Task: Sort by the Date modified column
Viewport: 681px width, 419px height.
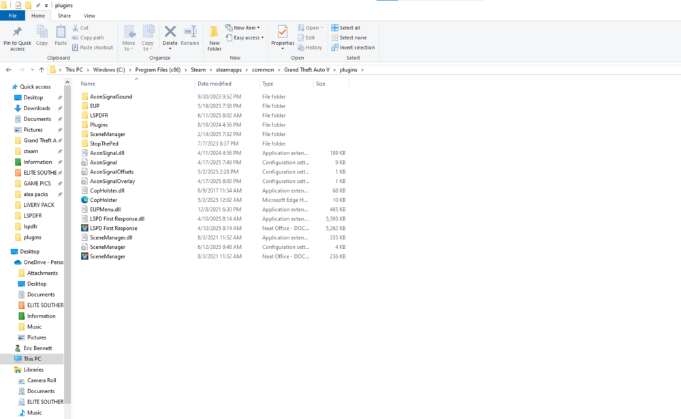Action: tap(214, 84)
